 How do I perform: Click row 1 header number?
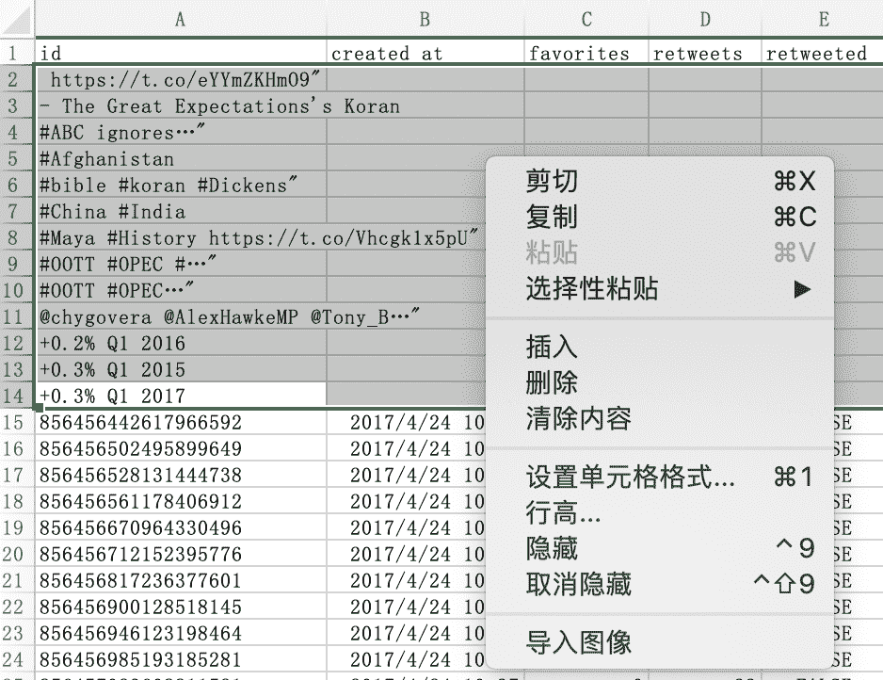coord(13,53)
